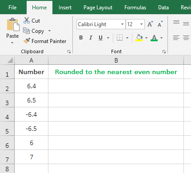Select empty cell B6 beside 6
Viewport: 191px width, 173px height.
click(116, 143)
